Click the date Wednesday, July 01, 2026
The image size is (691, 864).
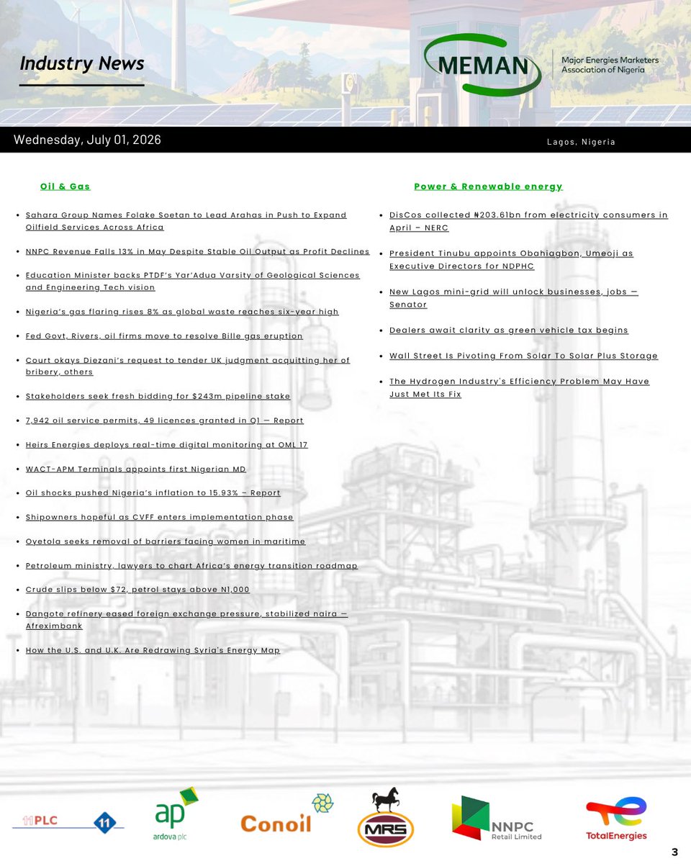pos(87,140)
